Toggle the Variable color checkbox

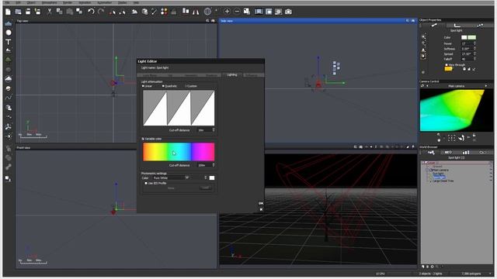pos(143,139)
